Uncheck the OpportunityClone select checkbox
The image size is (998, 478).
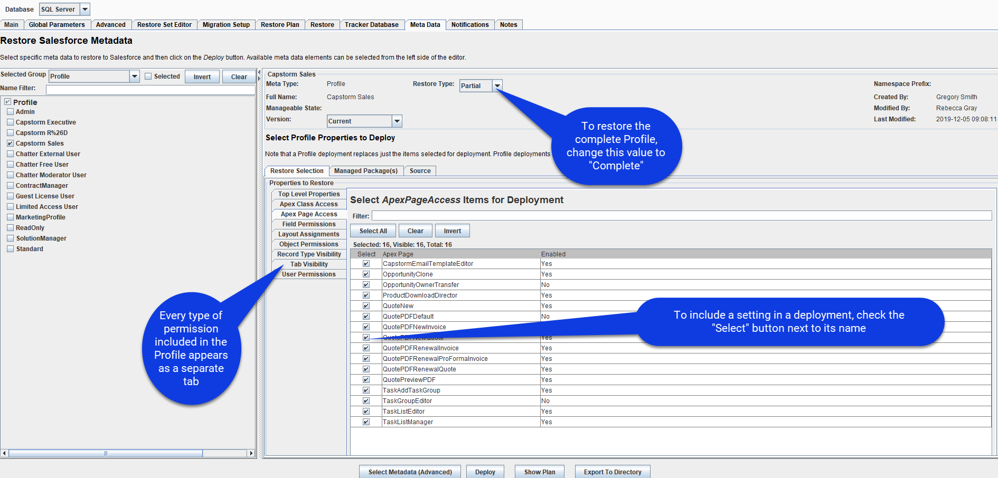point(366,274)
